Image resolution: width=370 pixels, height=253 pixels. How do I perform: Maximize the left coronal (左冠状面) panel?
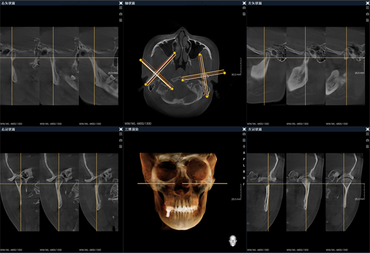click(368, 129)
